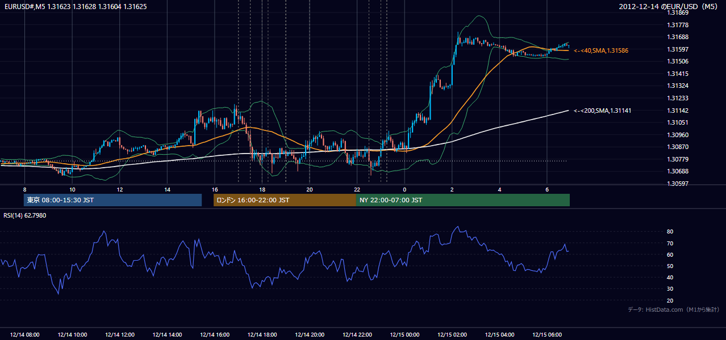
Task: Click hour 18 label under price chart
Action: 262,189
